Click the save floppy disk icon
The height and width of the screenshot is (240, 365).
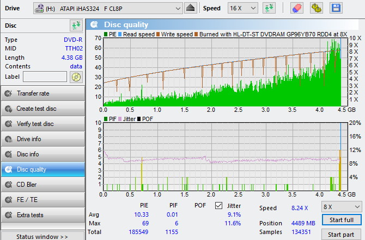pyautogui.click(x=336, y=8)
